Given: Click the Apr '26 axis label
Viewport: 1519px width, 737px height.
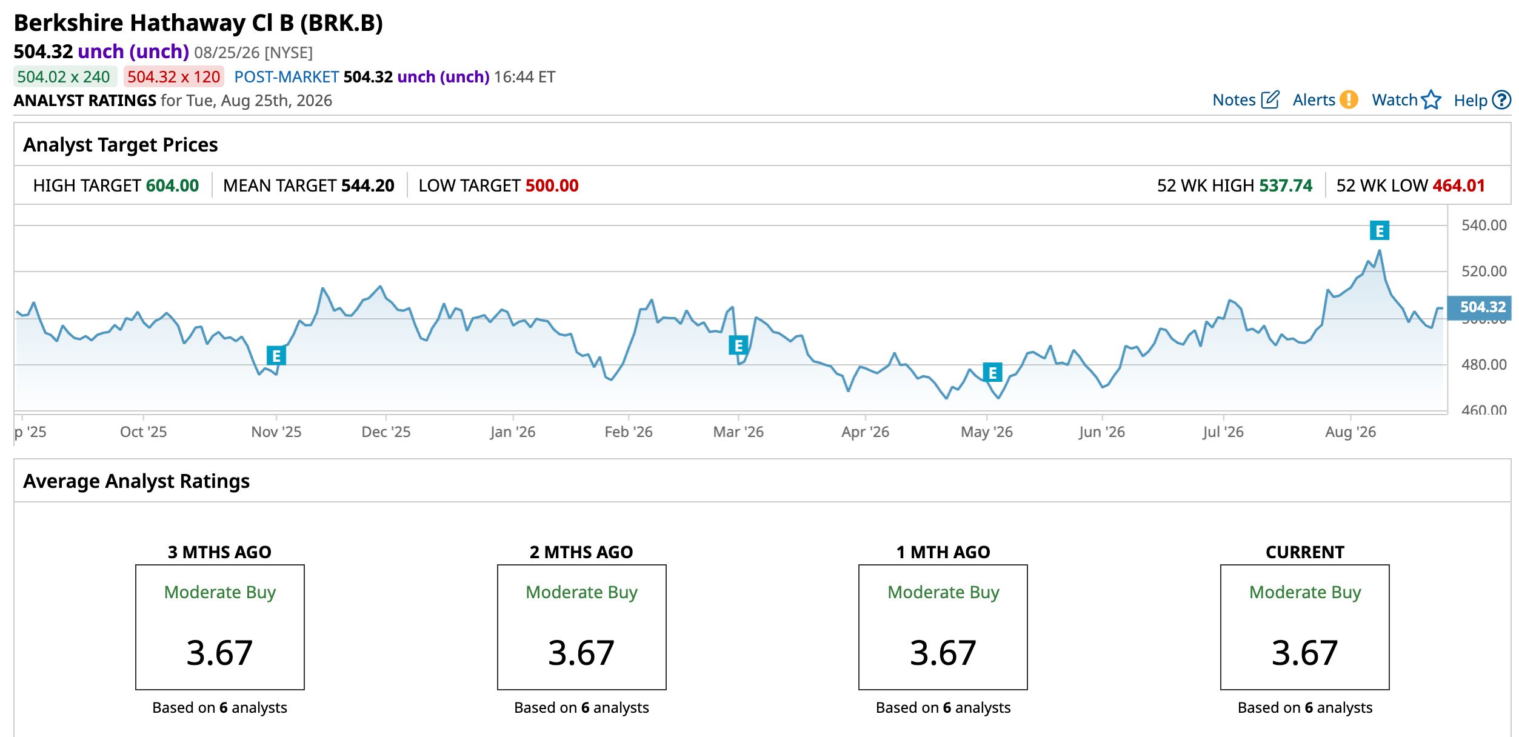Looking at the screenshot, I should coord(866,432).
